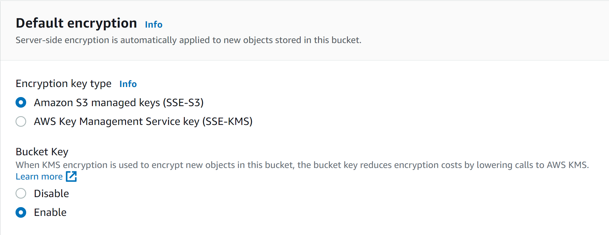Screen dimensions: 609x235
Task: Click the "AWS Key Management Service key (SSE-KMS)" label
Action: (143, 122)
